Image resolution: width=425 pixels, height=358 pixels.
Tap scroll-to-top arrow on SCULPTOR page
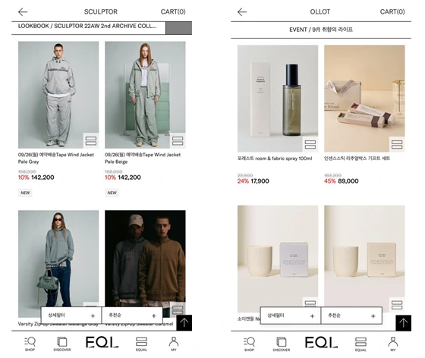(x=184, y=322)
